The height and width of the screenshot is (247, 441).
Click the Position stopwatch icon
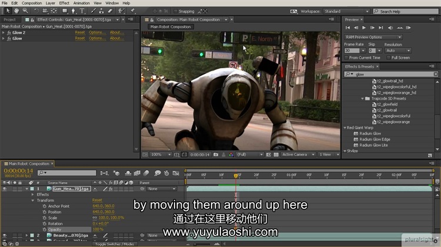(x=43, y=212)
